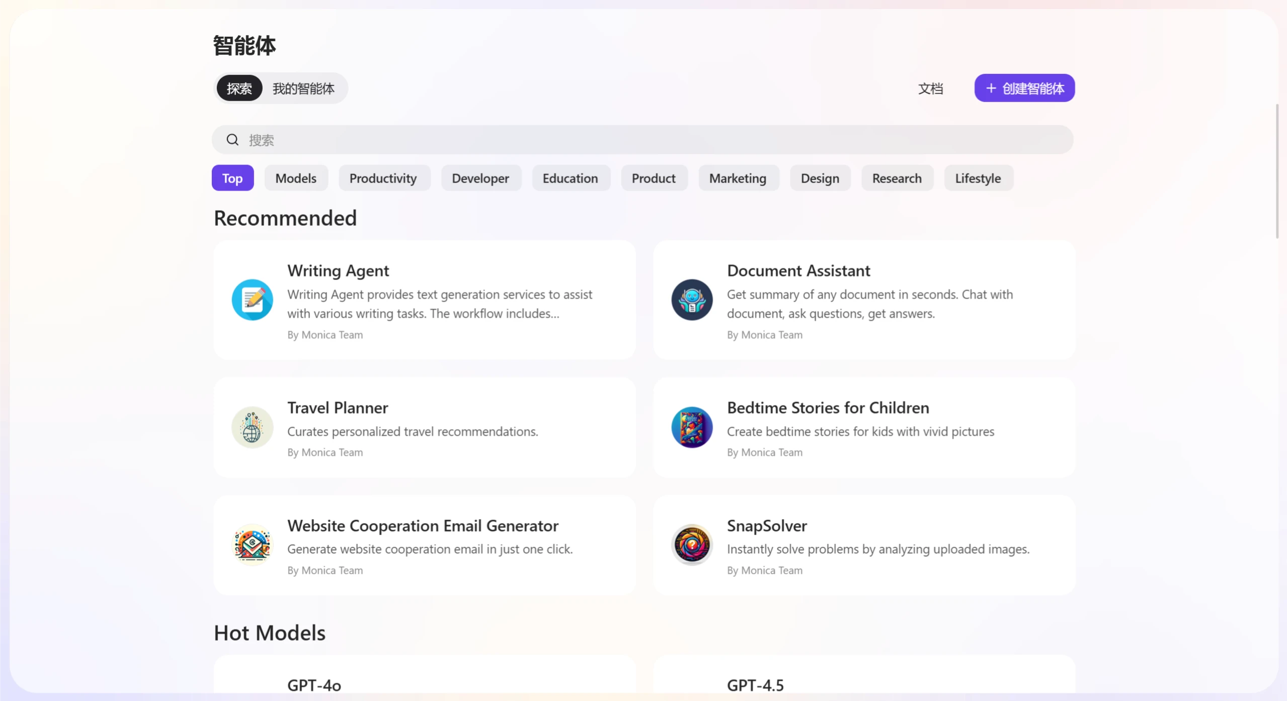1287x701 pixels.
Task: Filter by Developer category
Action: pos(480,178)
